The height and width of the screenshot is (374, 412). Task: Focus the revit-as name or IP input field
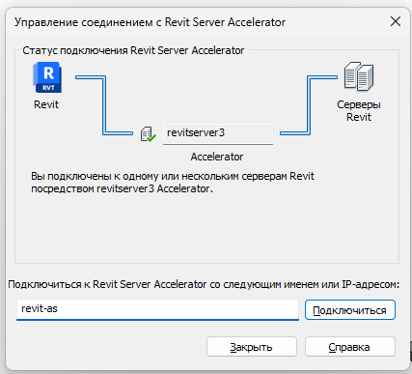157,309
